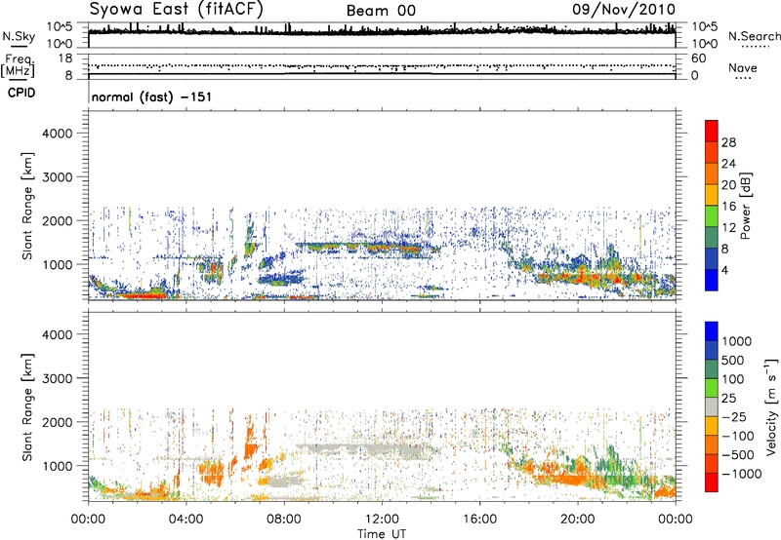Click the '08:00' time tick label
Image resolution: width=781 pixels, height=540 pixels.
pos(284,520)
